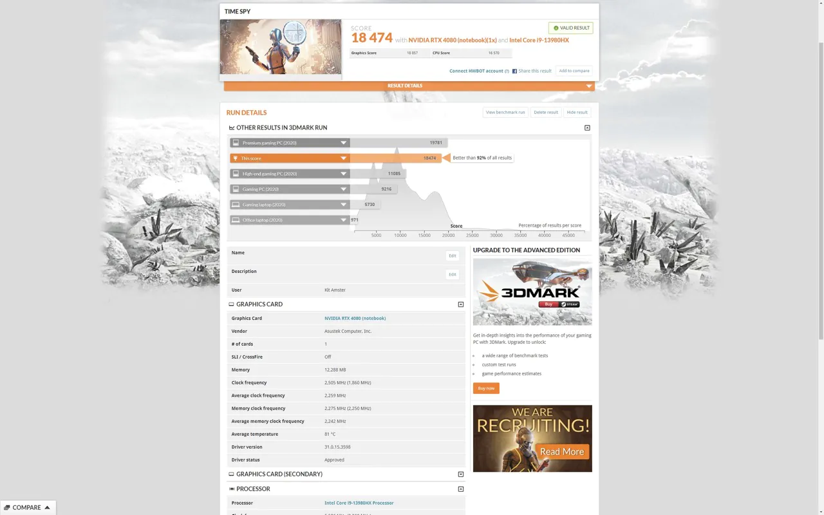Click the Compare panel icon at bottom left
This screenshot has width=824, height=515.
7,508
